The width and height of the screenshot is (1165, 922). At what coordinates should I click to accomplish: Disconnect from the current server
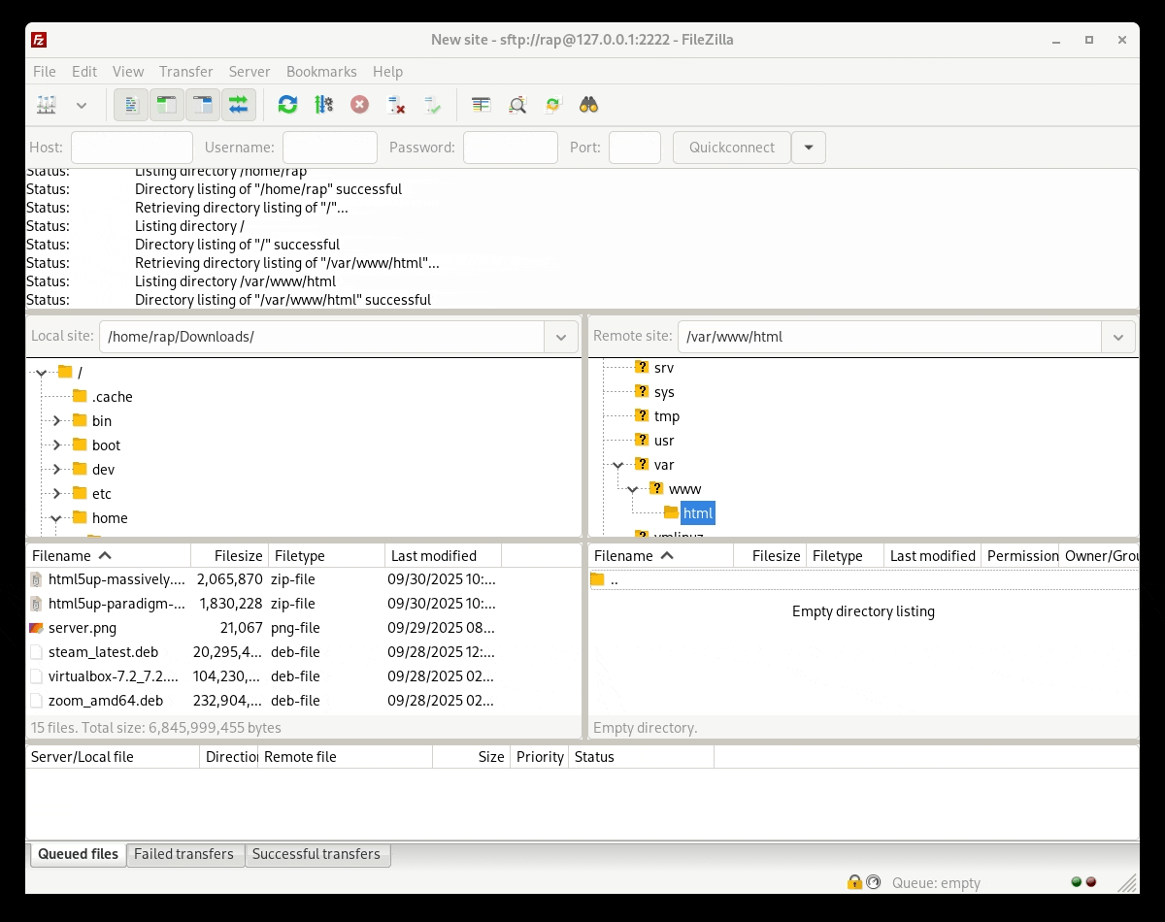(x=396, y=105)
